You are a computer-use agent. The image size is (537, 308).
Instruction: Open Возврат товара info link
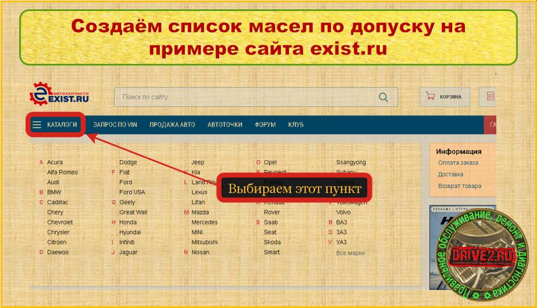[x=460, y=186]
